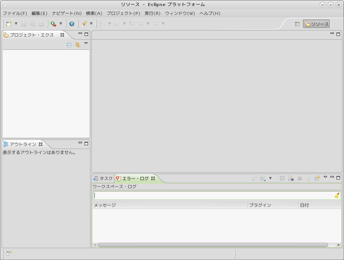Close the プロジェクト・エクス view tab
The width and height of the screenshot is (344, 260).
point(62,35)
